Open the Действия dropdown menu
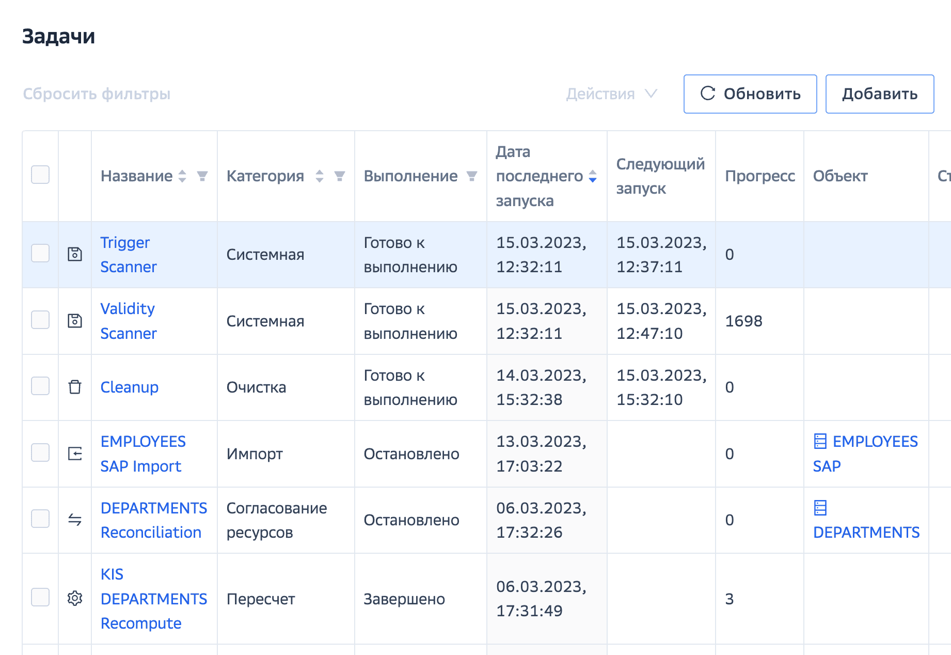 pos(611,94)
